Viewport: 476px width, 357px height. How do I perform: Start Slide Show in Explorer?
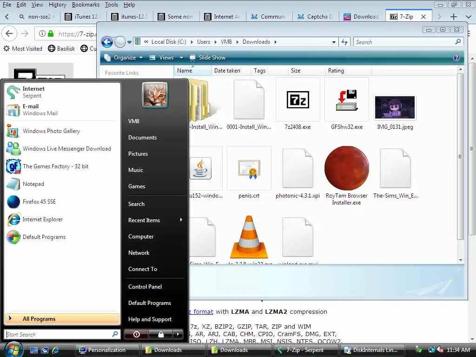pyautogui.click(x=208, y=57)
